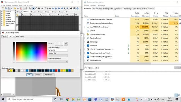Open the Creative commons dropdown
181x102 pixels.
coord(58,61)
